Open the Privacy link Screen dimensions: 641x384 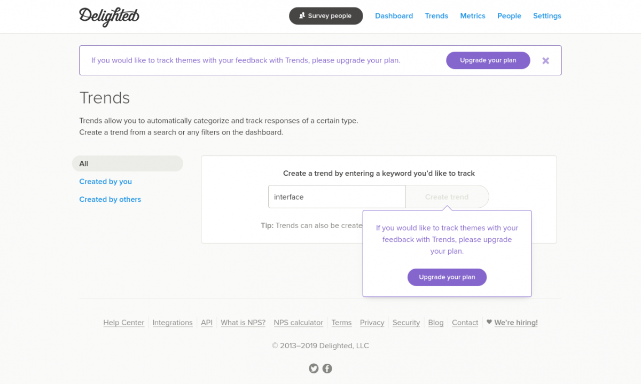click(x=372, y=323)
